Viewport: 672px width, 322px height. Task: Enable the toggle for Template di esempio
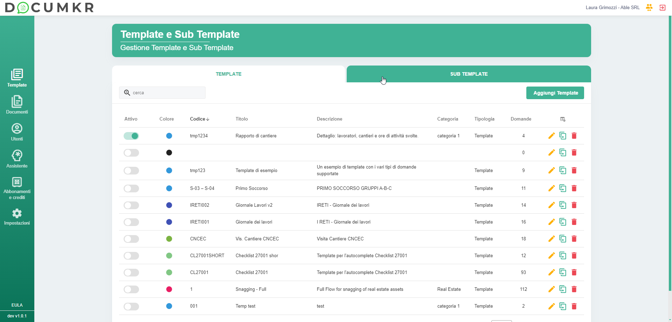(x=131, y=171)
